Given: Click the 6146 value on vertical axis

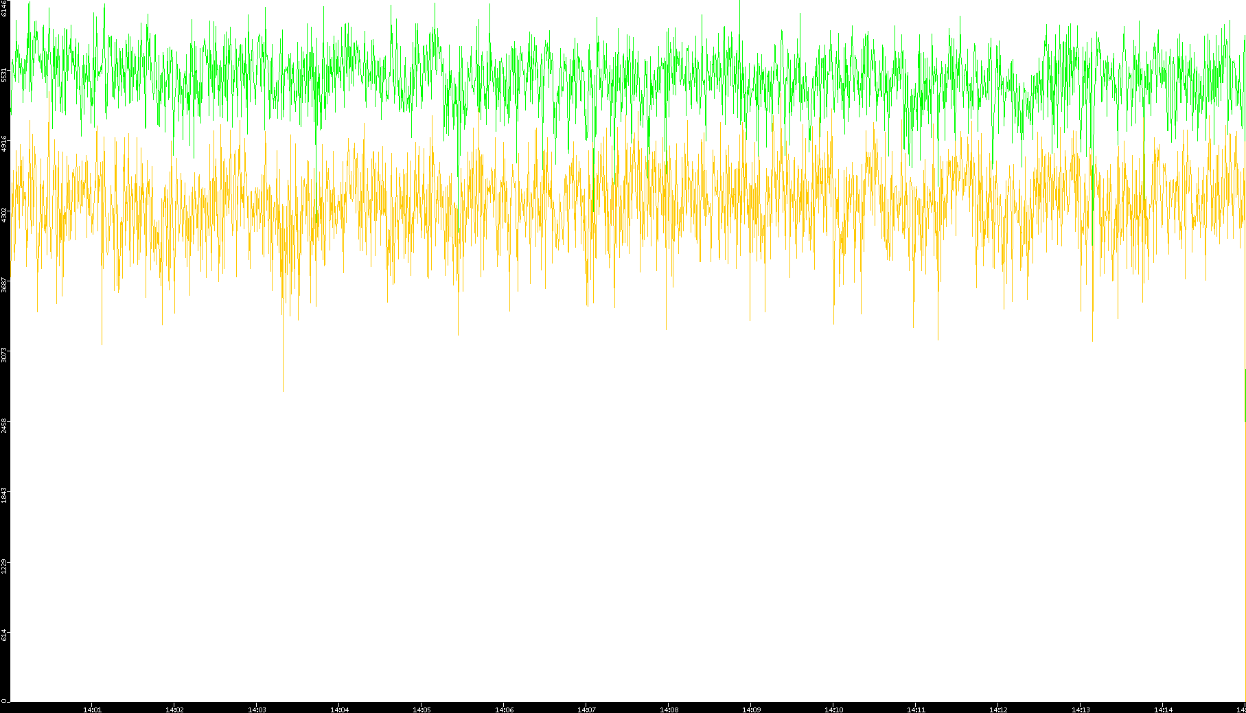Looking at the screenshot, I should pyautogui.click(x=5, y=9).
